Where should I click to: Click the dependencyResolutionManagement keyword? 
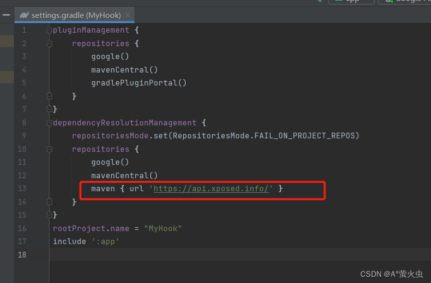(x=124, y=123)
